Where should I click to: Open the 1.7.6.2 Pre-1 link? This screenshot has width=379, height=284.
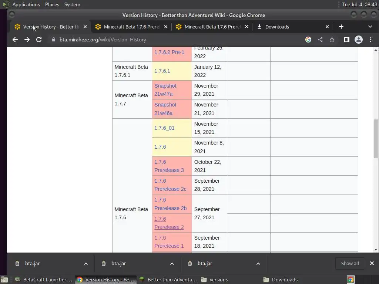[169, 52]
